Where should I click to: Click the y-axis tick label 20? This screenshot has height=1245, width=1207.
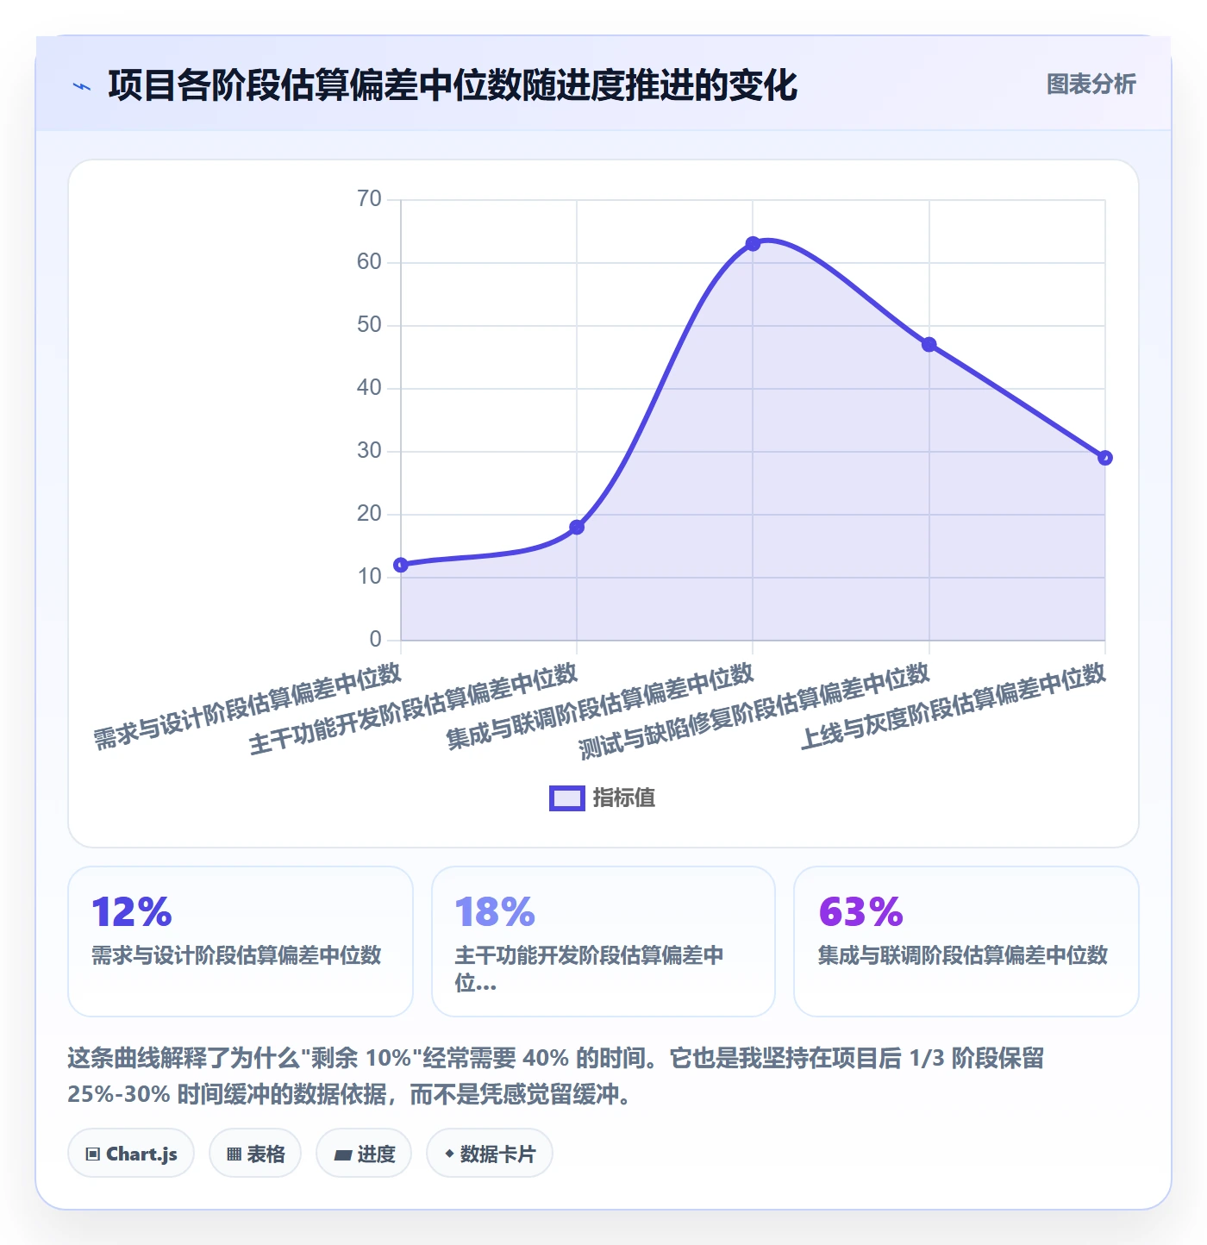tap(369, 514)
